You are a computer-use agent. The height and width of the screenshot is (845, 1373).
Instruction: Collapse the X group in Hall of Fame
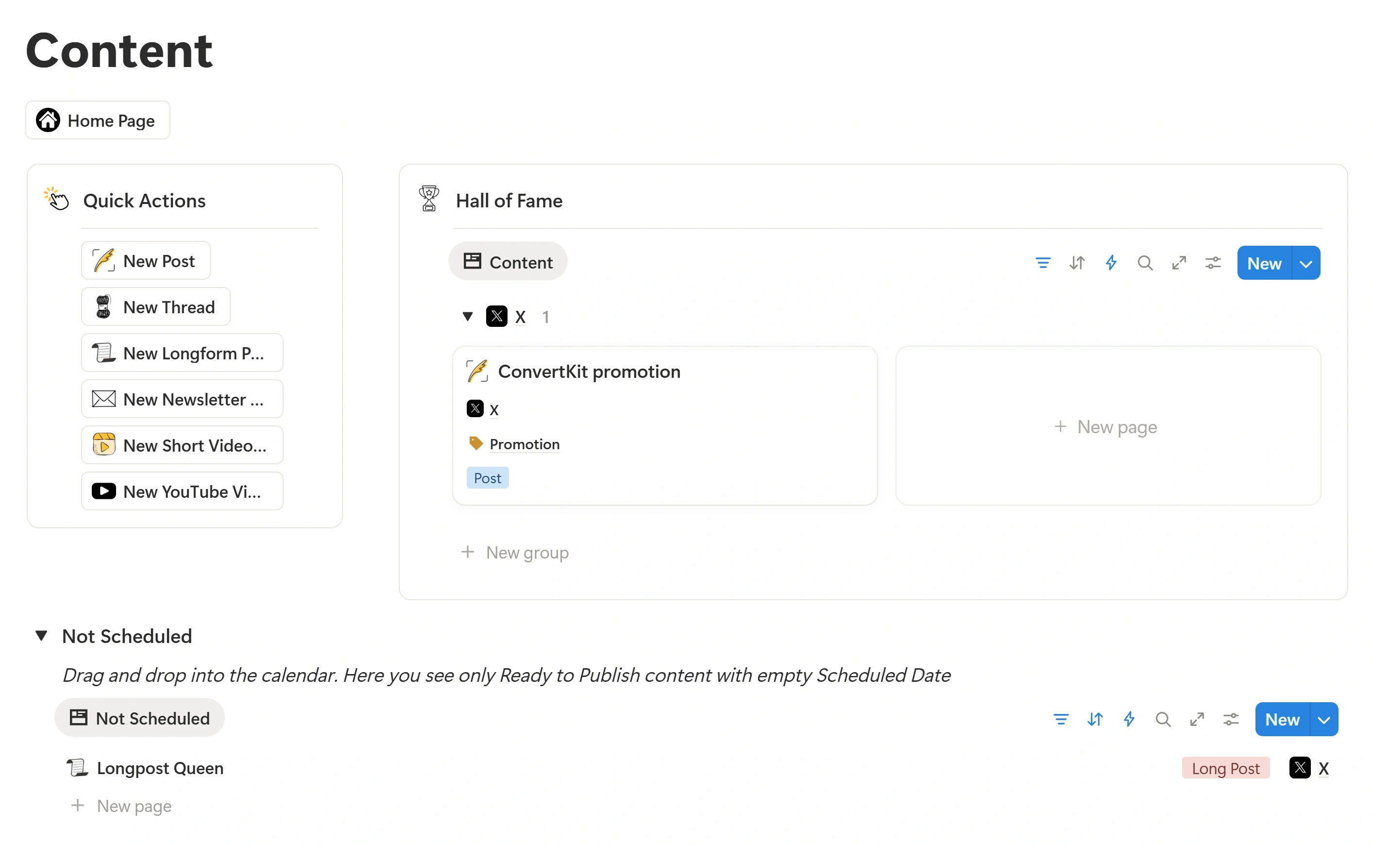[468, 316]
